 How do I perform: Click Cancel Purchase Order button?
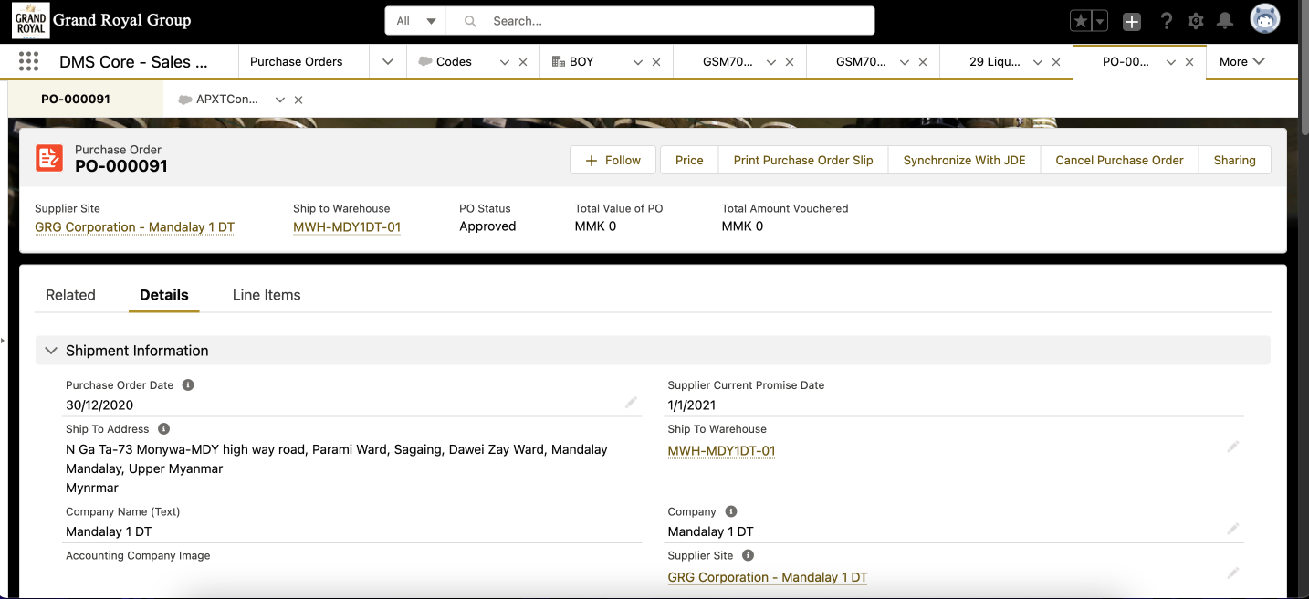pyautogui.click(x=1119, y=160)
